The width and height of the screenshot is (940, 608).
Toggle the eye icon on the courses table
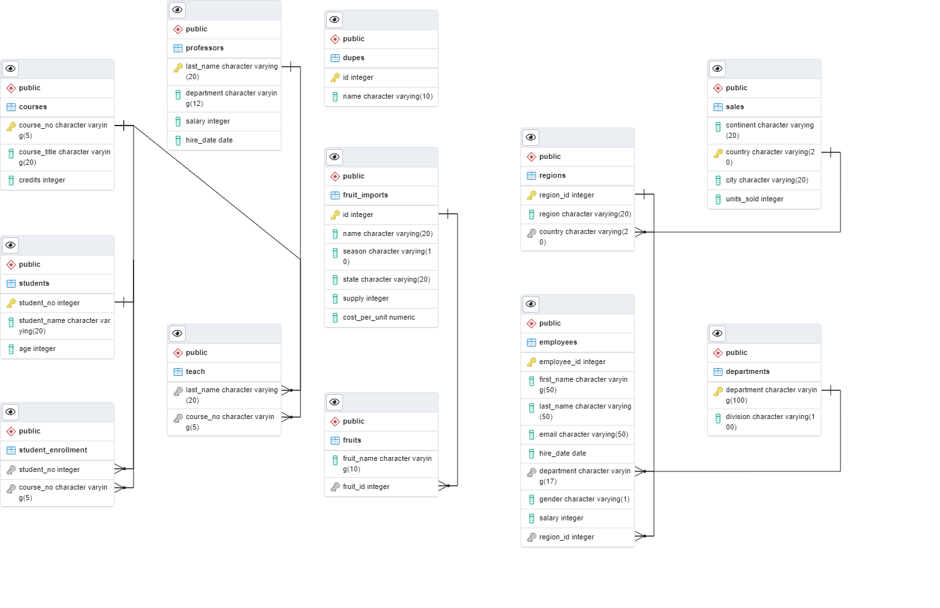tap(10, 69)
